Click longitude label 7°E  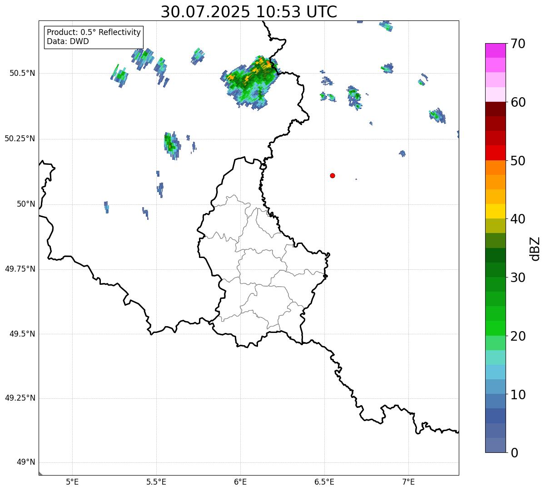(x=408, y=482)
